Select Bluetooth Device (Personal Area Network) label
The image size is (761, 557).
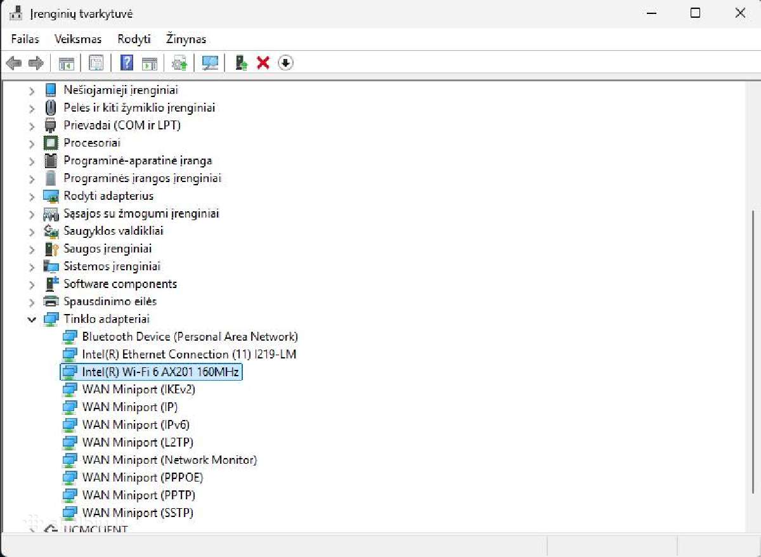point(190,337)
